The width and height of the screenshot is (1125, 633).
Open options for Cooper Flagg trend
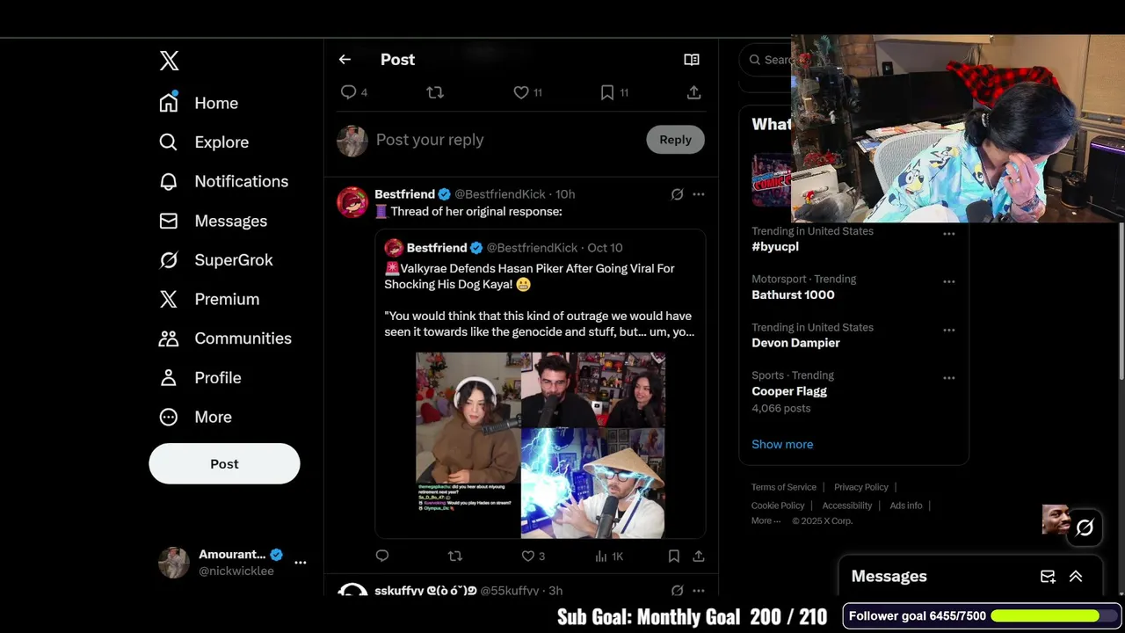pos(949,378)
